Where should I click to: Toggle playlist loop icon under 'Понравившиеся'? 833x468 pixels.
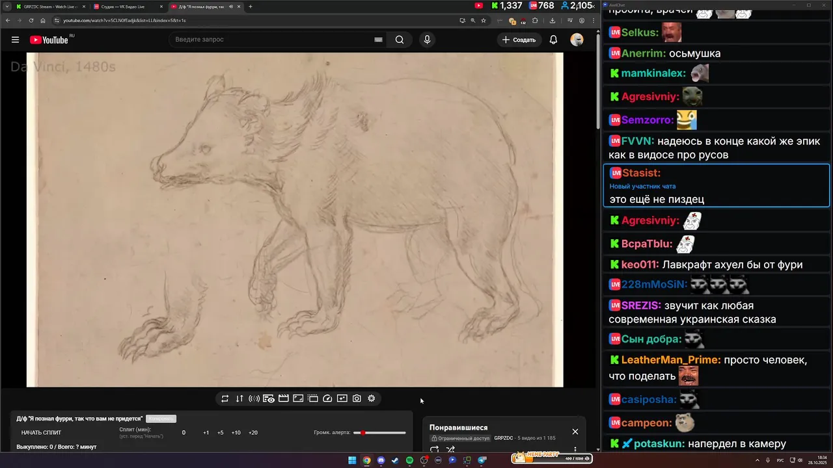tap(435, 449)
